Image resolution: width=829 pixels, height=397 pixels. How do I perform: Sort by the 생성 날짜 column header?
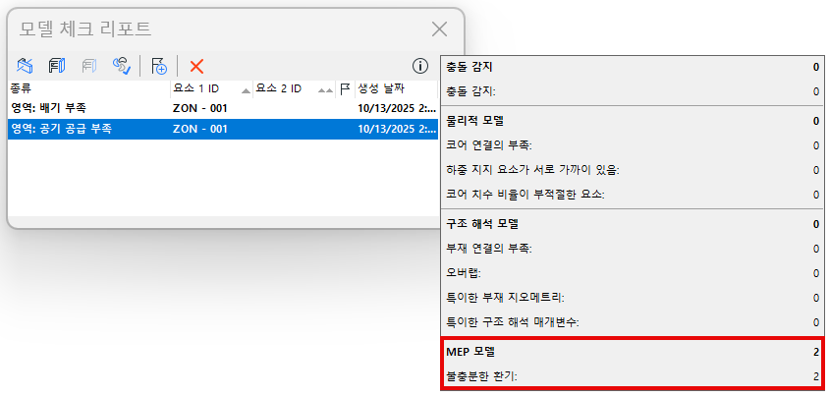click(396, 88)
